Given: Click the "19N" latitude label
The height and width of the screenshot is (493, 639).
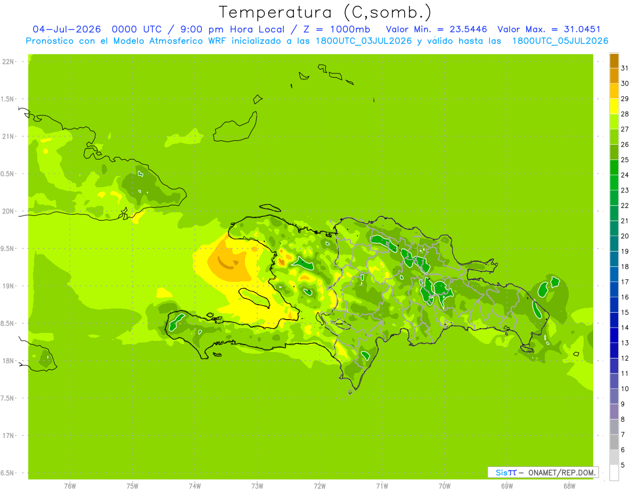Looking at the screenshot, I should [7, 286].
